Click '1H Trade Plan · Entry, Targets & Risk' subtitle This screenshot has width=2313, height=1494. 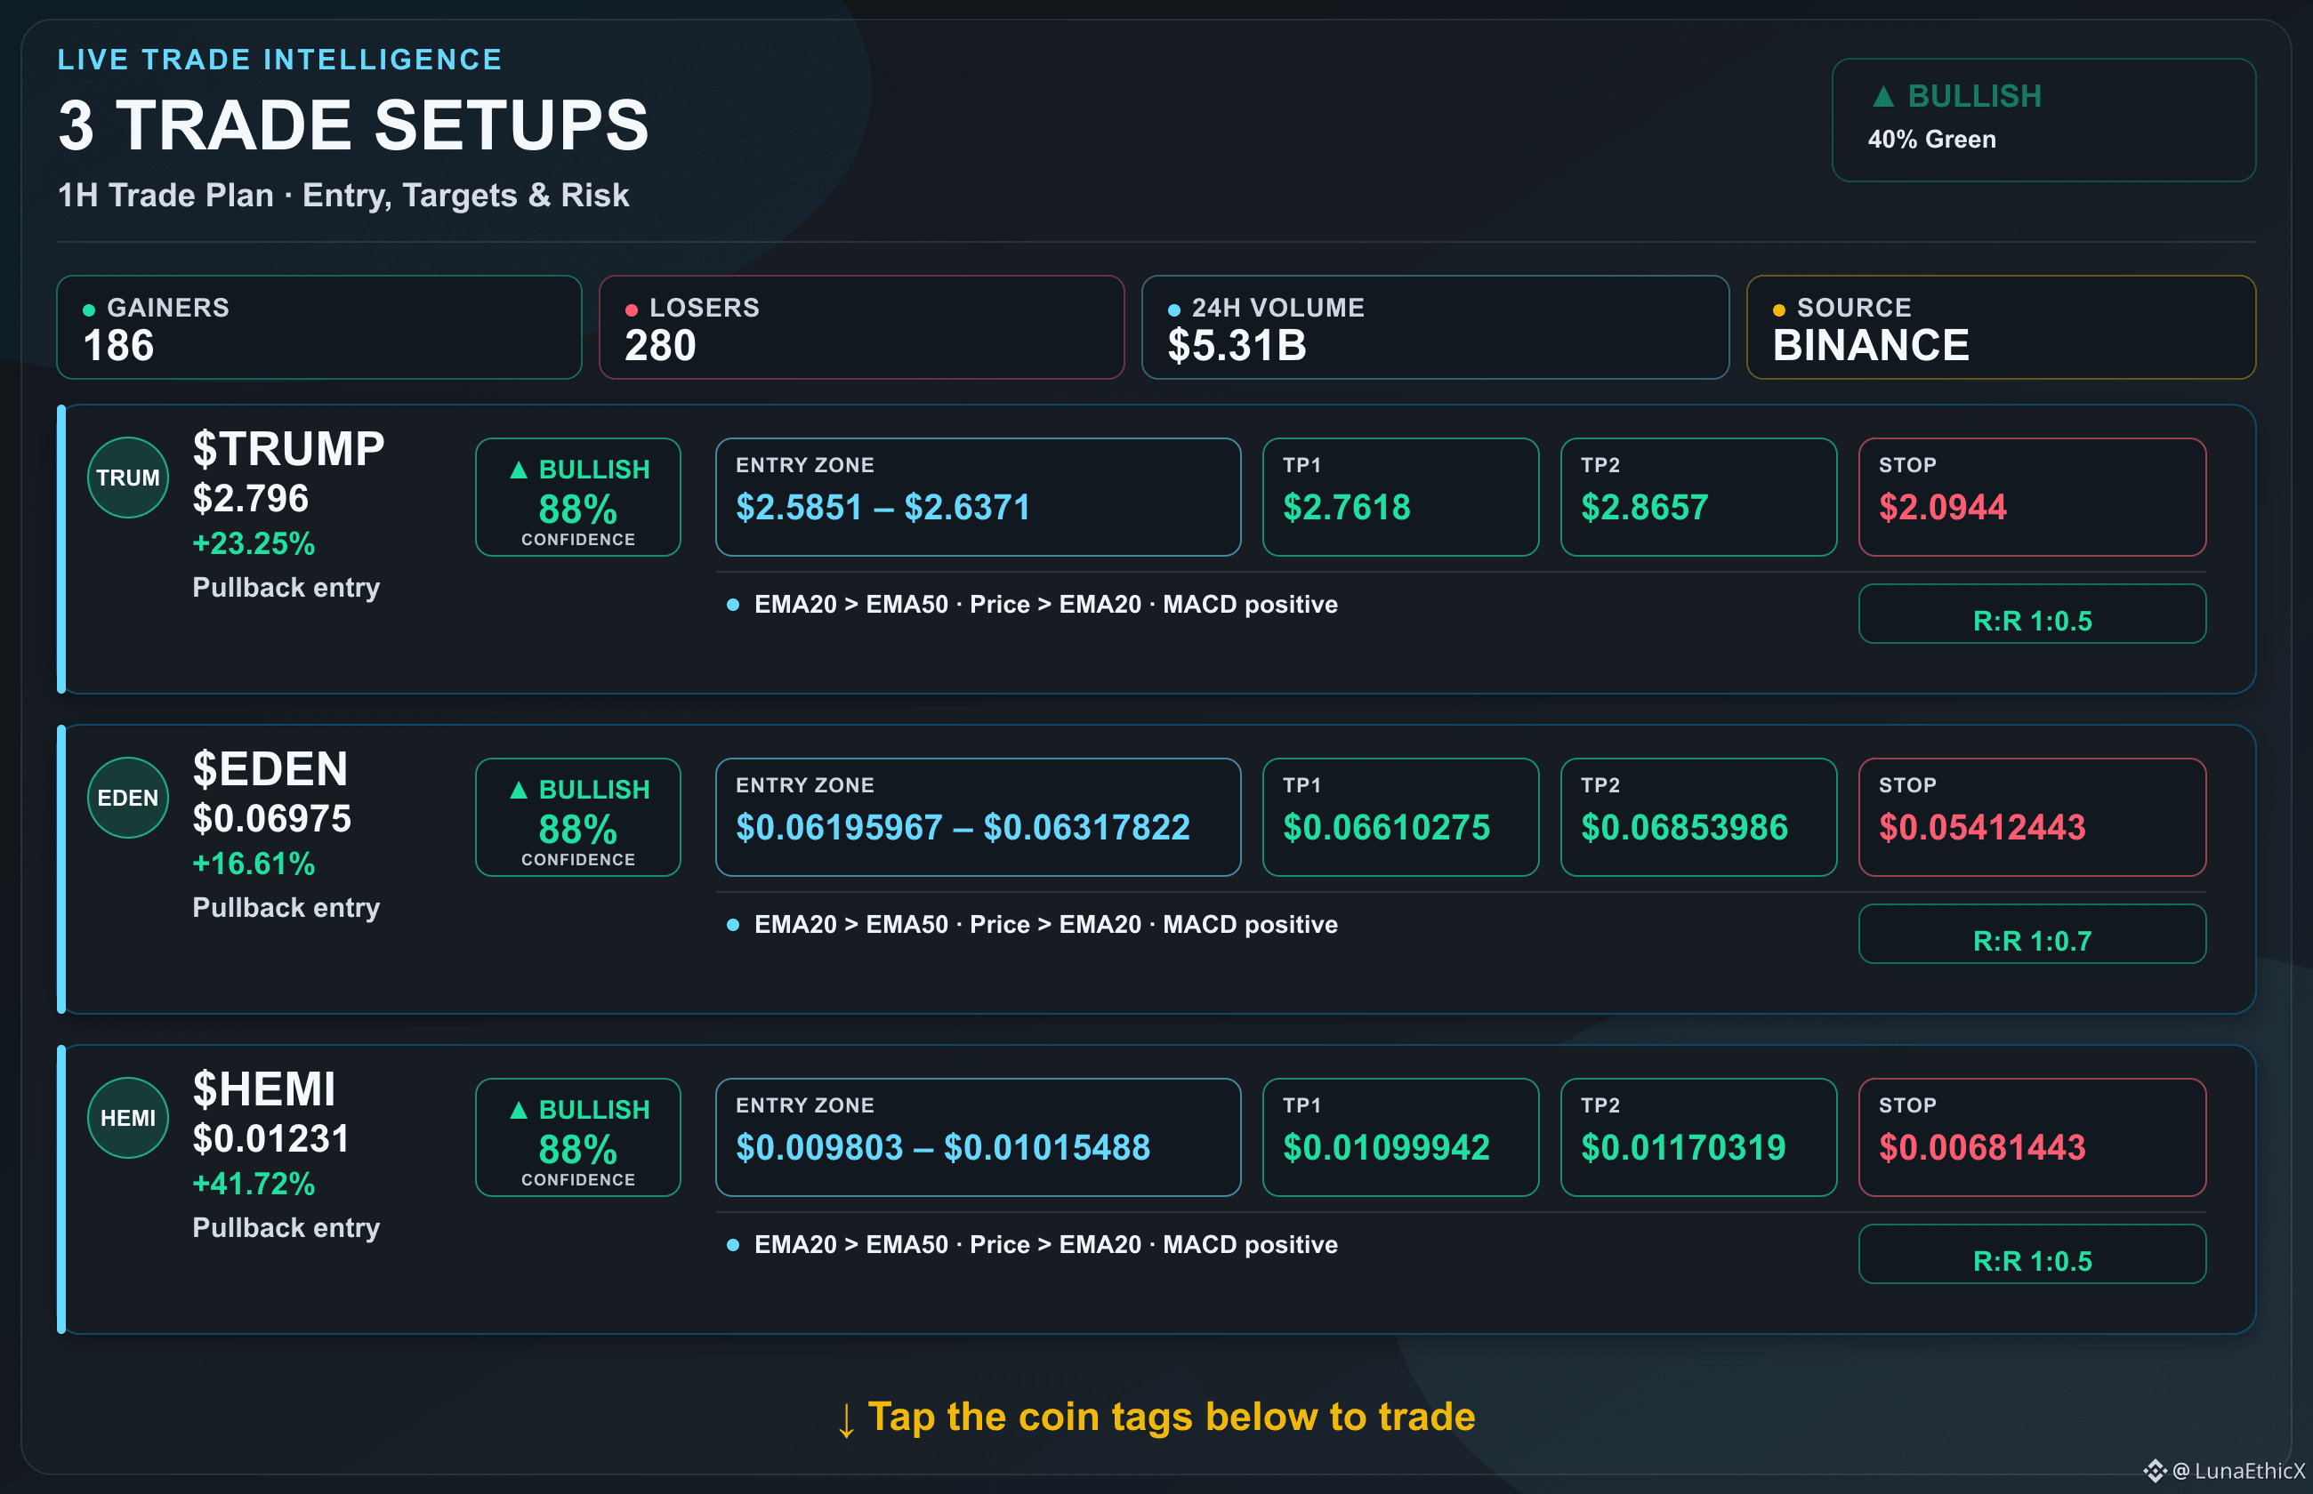click(343, 195)
